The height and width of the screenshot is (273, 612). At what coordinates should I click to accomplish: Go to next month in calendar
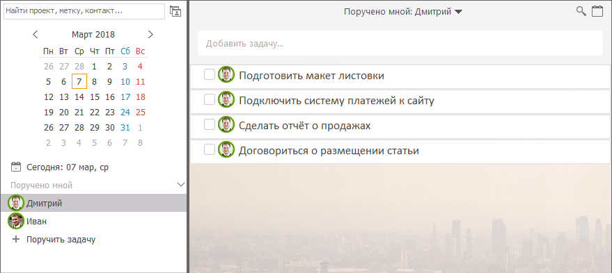click(150, 34)
